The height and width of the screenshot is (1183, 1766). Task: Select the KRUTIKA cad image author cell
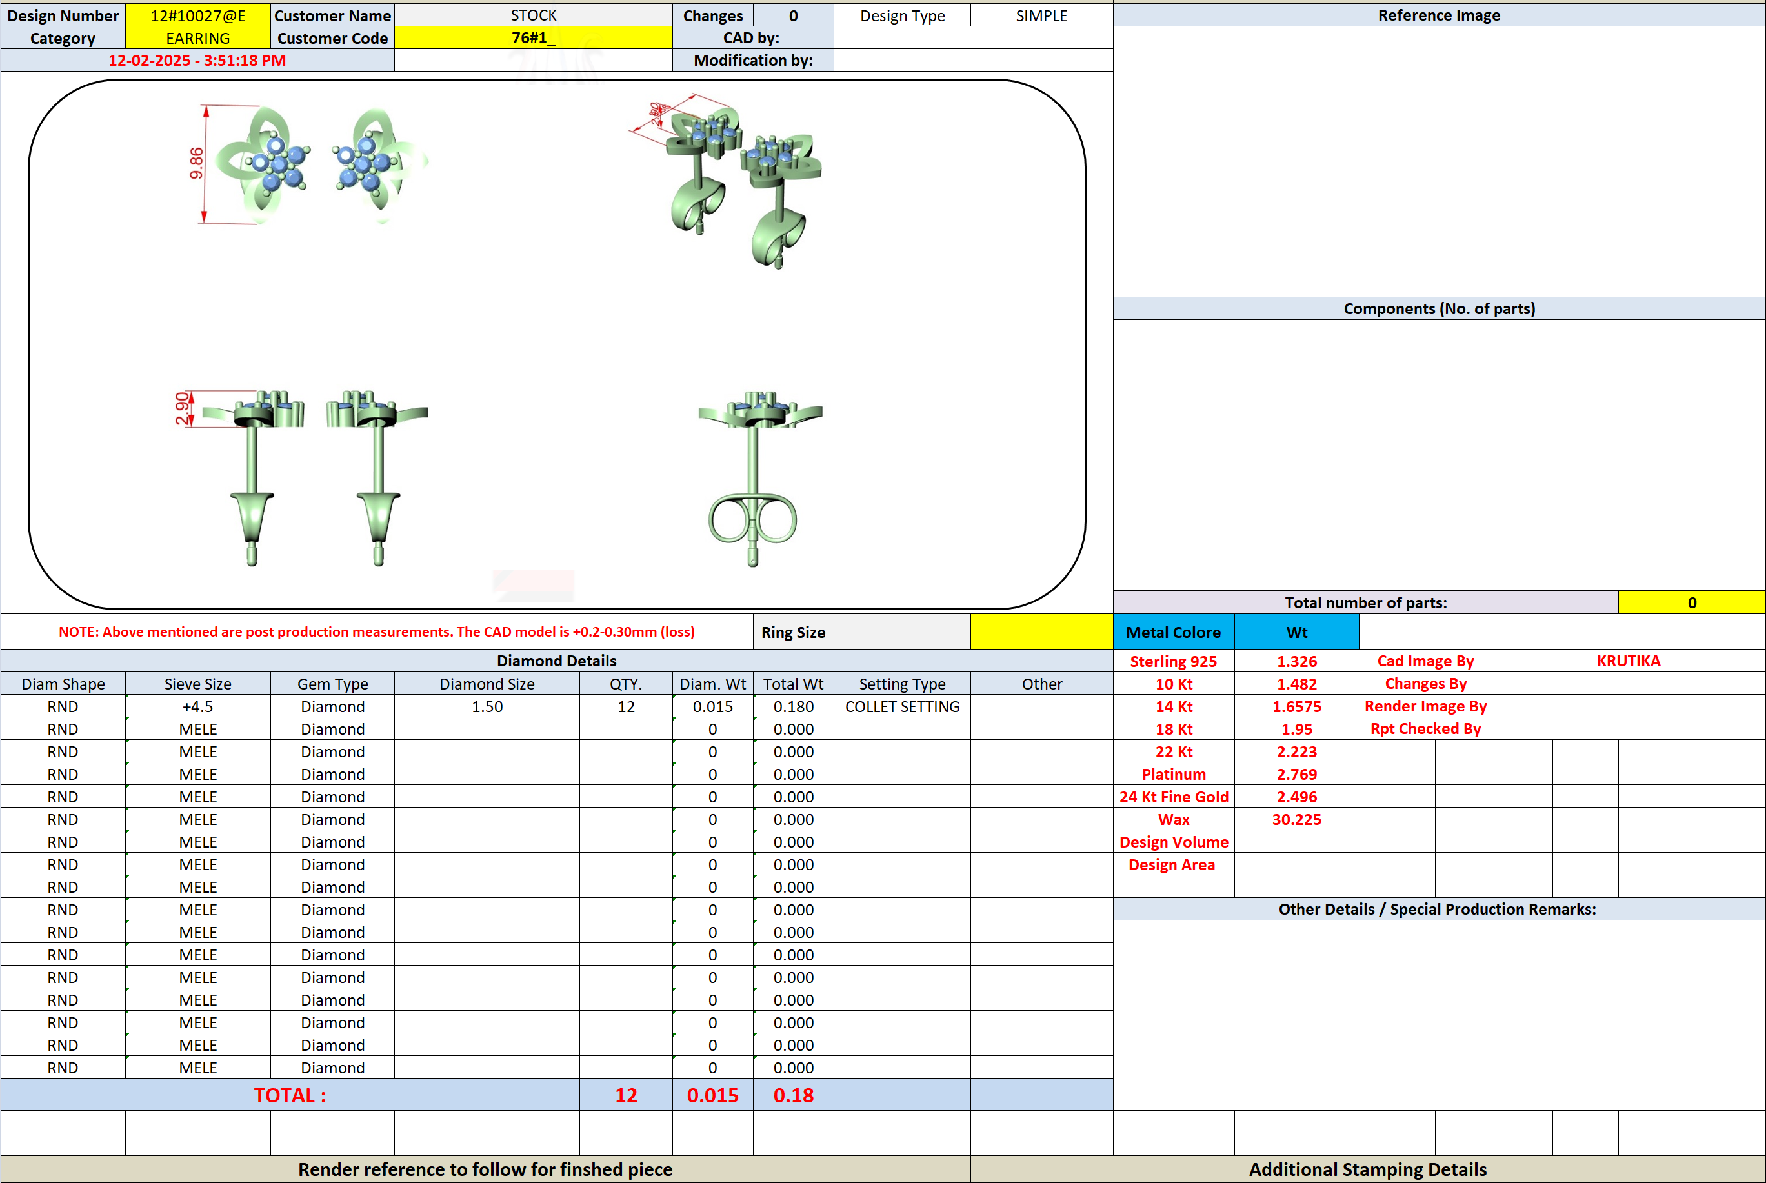1628,661
